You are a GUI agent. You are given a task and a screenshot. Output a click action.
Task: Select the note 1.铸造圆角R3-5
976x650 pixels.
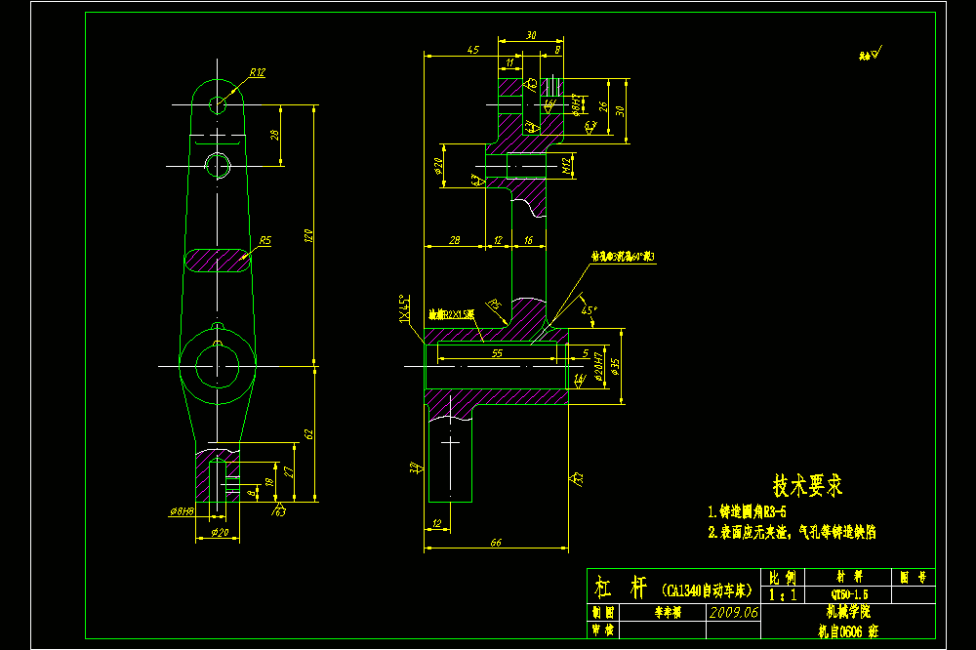747,511
